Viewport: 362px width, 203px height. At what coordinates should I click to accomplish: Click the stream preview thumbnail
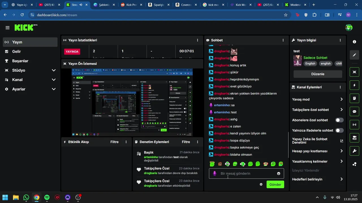coord(132,102)
